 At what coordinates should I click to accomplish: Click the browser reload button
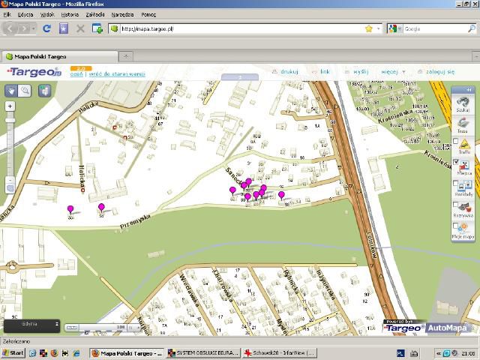click(46, 28)
